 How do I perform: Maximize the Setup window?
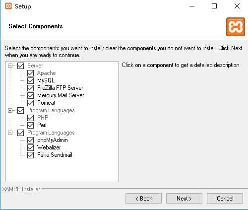click(x=214, y=6)
